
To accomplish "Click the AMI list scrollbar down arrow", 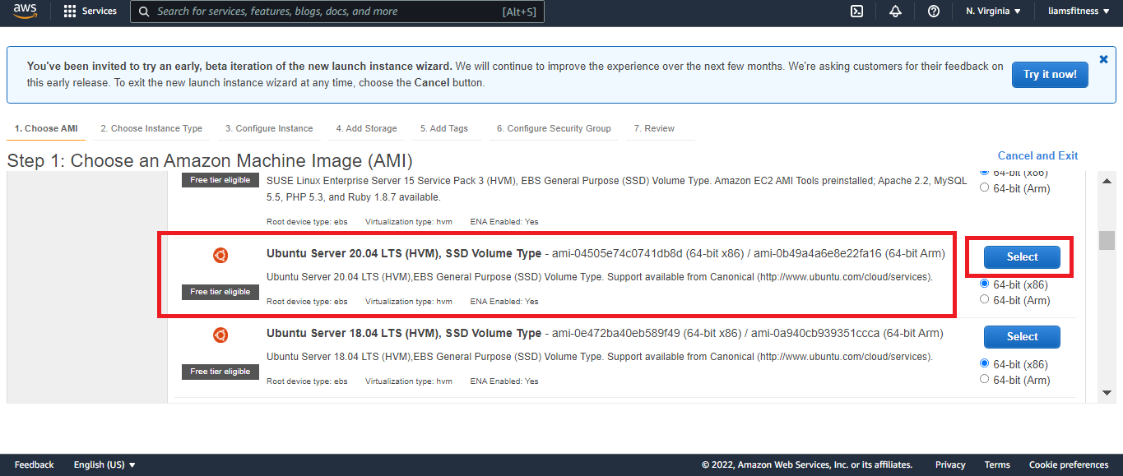I will click(x=1107, y=394).
